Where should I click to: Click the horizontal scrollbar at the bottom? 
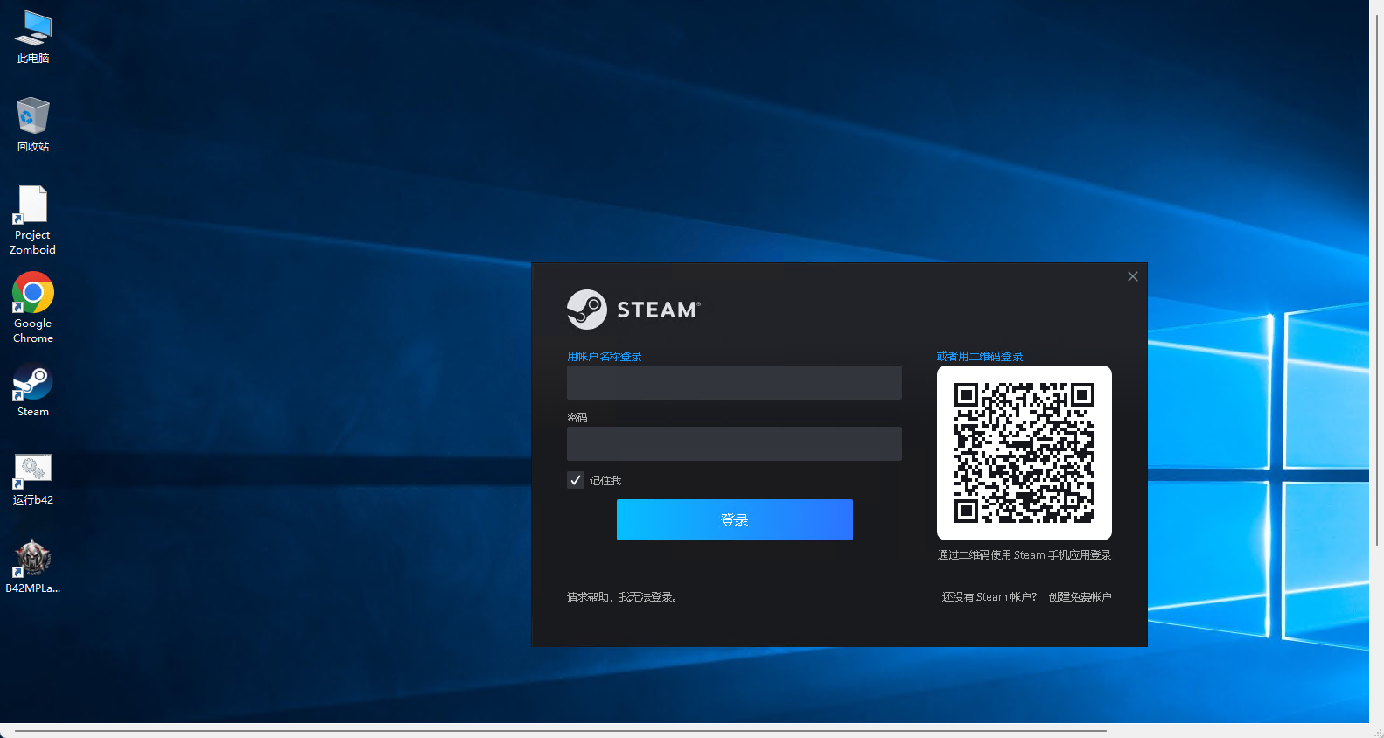pos(560,730)
